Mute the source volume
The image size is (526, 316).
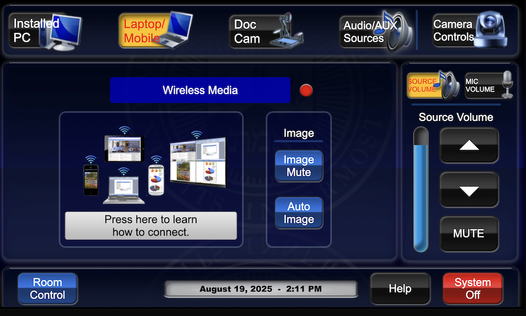click(469, 234)
